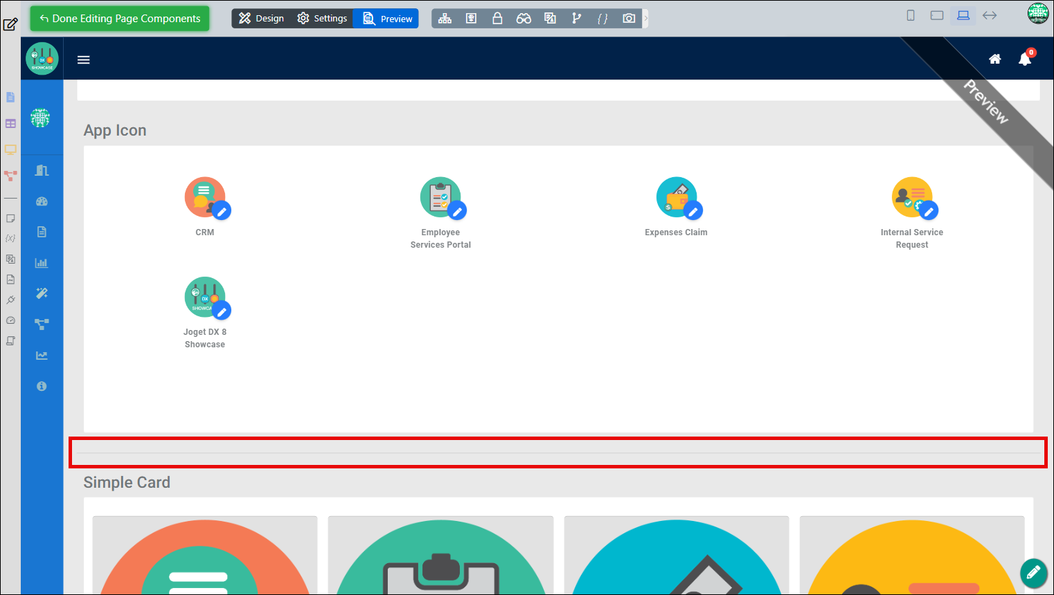Open the bar chart menu icon

tap(42, 263)
